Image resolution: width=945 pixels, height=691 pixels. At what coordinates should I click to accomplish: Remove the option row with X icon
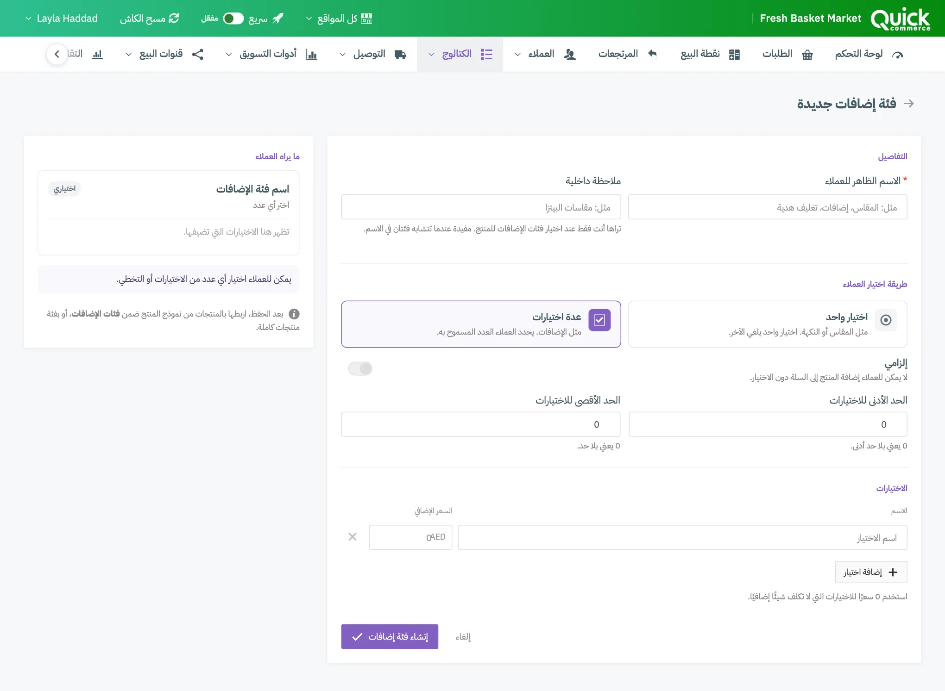point(353,537)
